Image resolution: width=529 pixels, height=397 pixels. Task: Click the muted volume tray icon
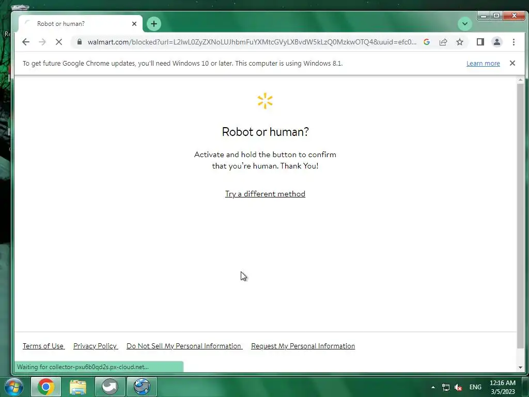point(458,388)
